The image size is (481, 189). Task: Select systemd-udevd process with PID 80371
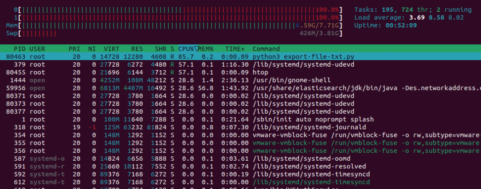click(240, 96)
